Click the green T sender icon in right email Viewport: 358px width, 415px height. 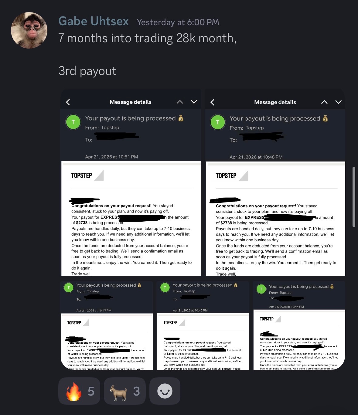pyautogui.click(x=218, y=122)
